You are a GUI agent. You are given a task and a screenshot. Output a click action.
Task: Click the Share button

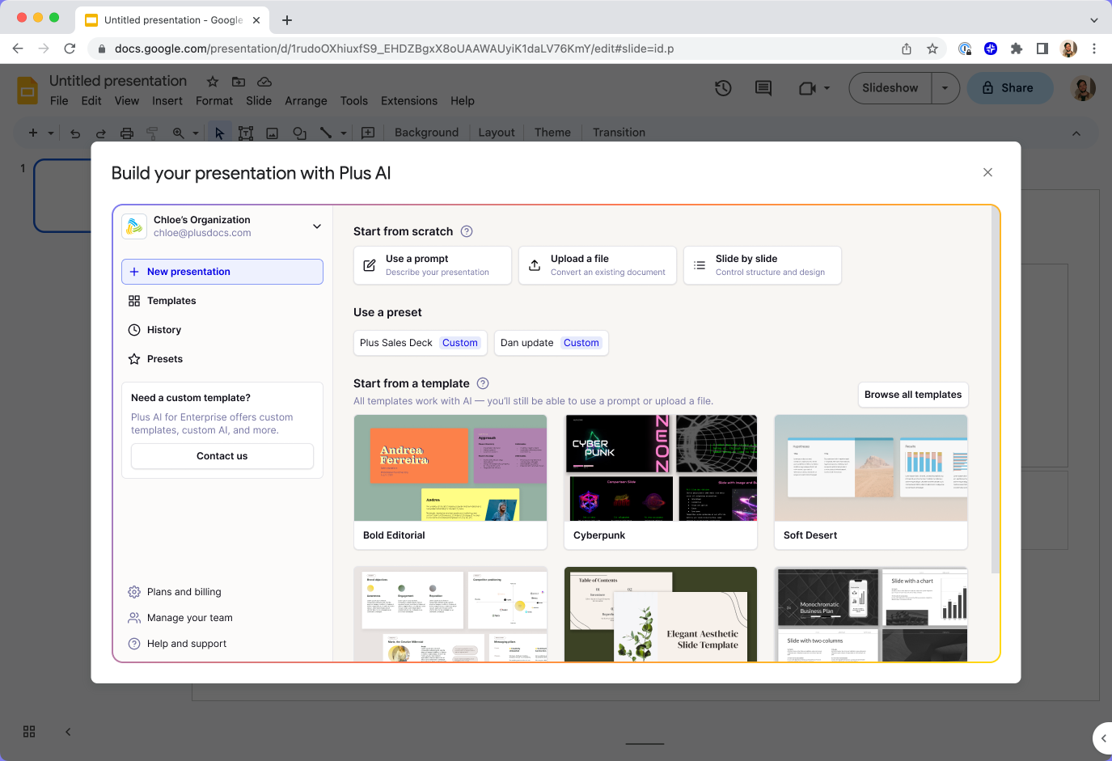[x=1010, y=88]
